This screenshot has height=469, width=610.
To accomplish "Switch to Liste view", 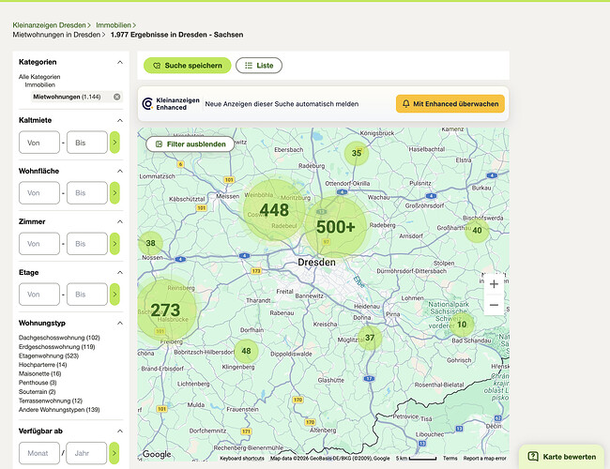I will tap(259, 66).
